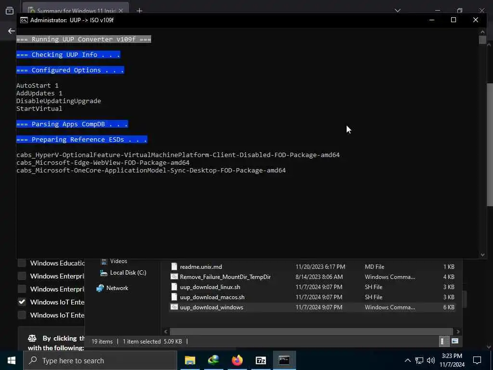Toggle the unchecked Windows IoT Enterprise checkbox
Viewport: 493px width, 370px height.
[22, 315]
